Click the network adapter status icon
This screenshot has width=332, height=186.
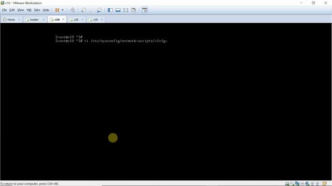click(x=297, y=184)
